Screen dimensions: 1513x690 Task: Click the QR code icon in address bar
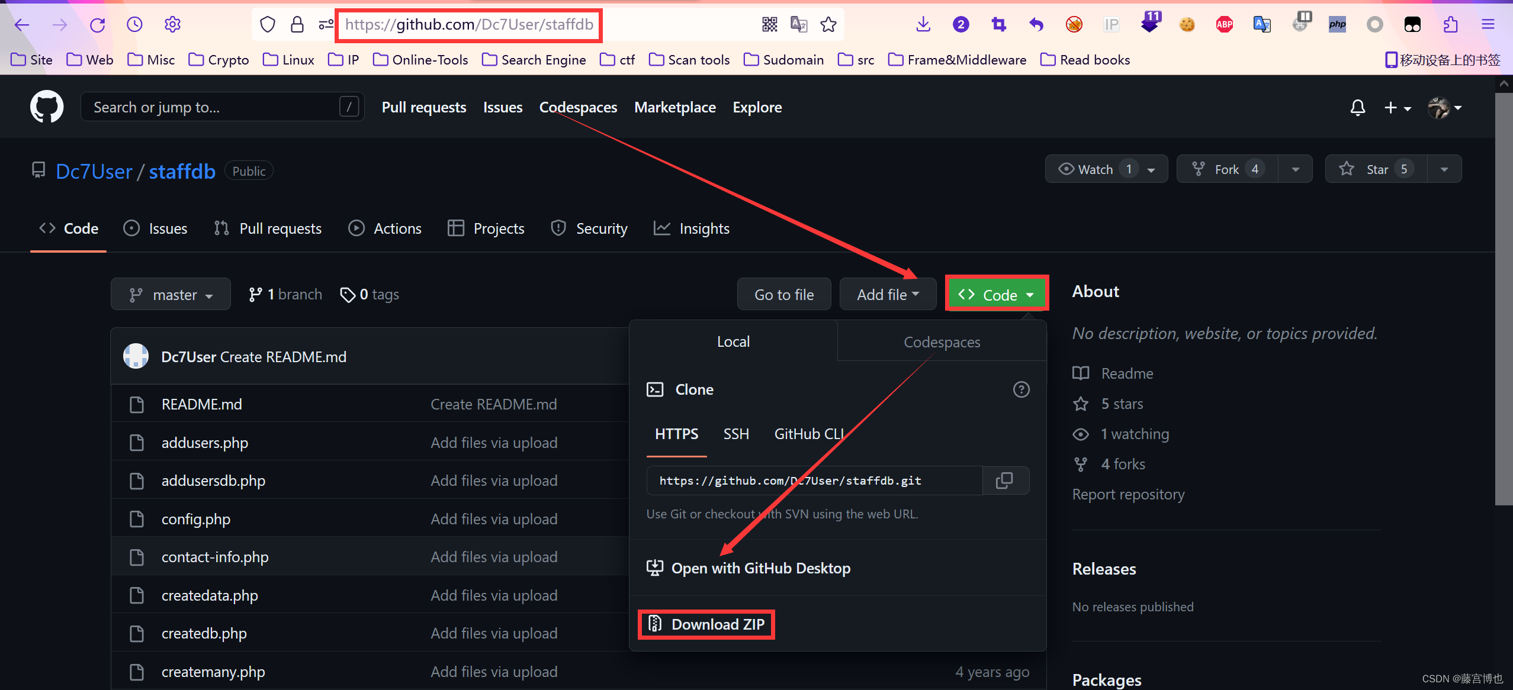click(769, 25)
